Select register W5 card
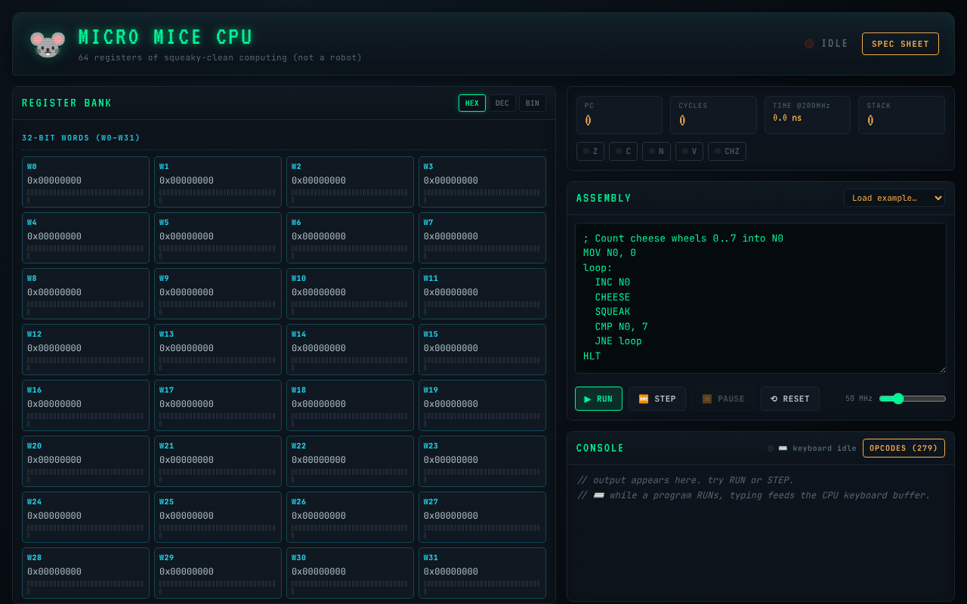Viewport: 967px width, 604px height. click(218, 238)
